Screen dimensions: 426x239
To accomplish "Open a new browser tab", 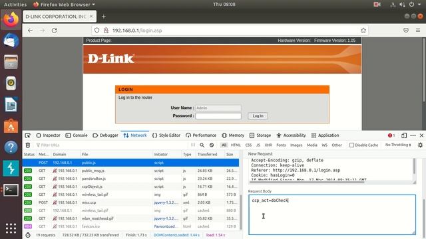I will click(x=104, y=17).
